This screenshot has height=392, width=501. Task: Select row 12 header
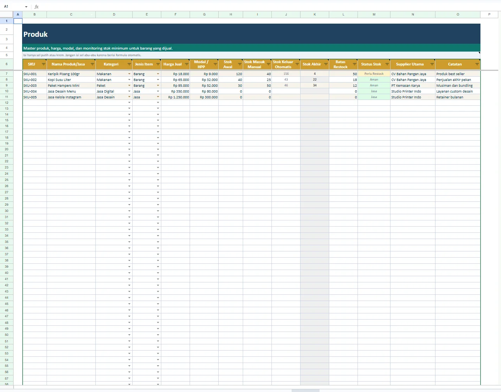[7, 103]
